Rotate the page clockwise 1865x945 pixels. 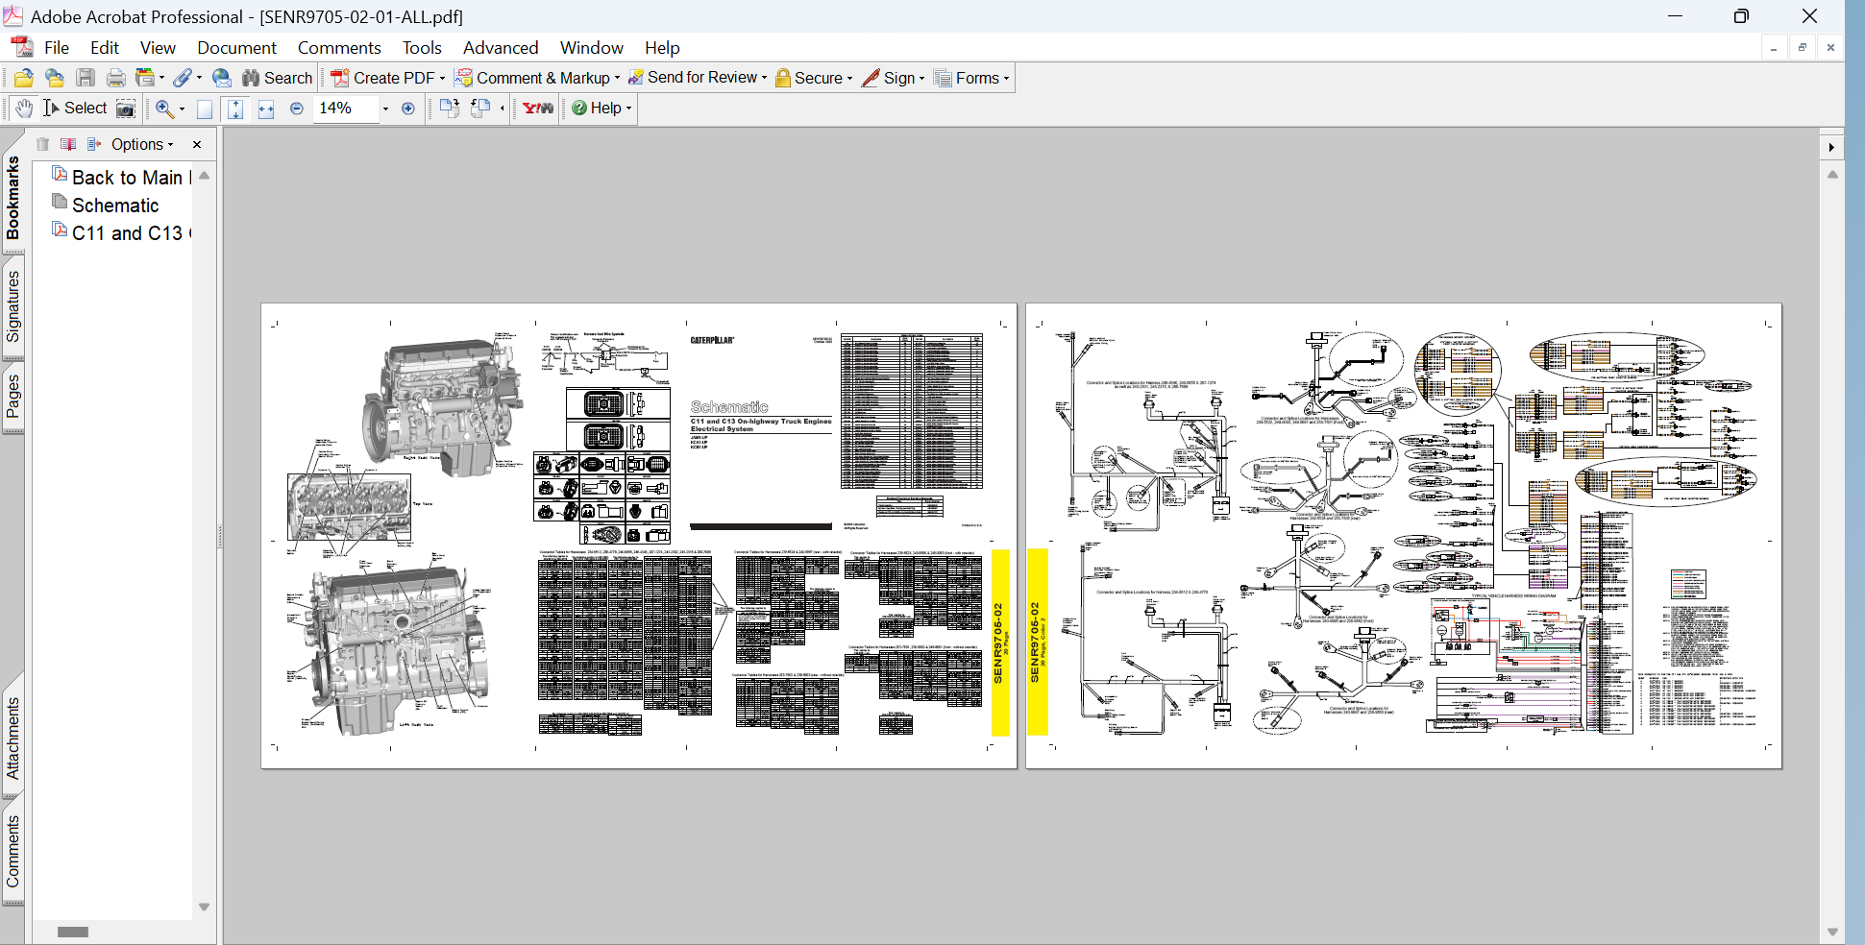(449, 109)
